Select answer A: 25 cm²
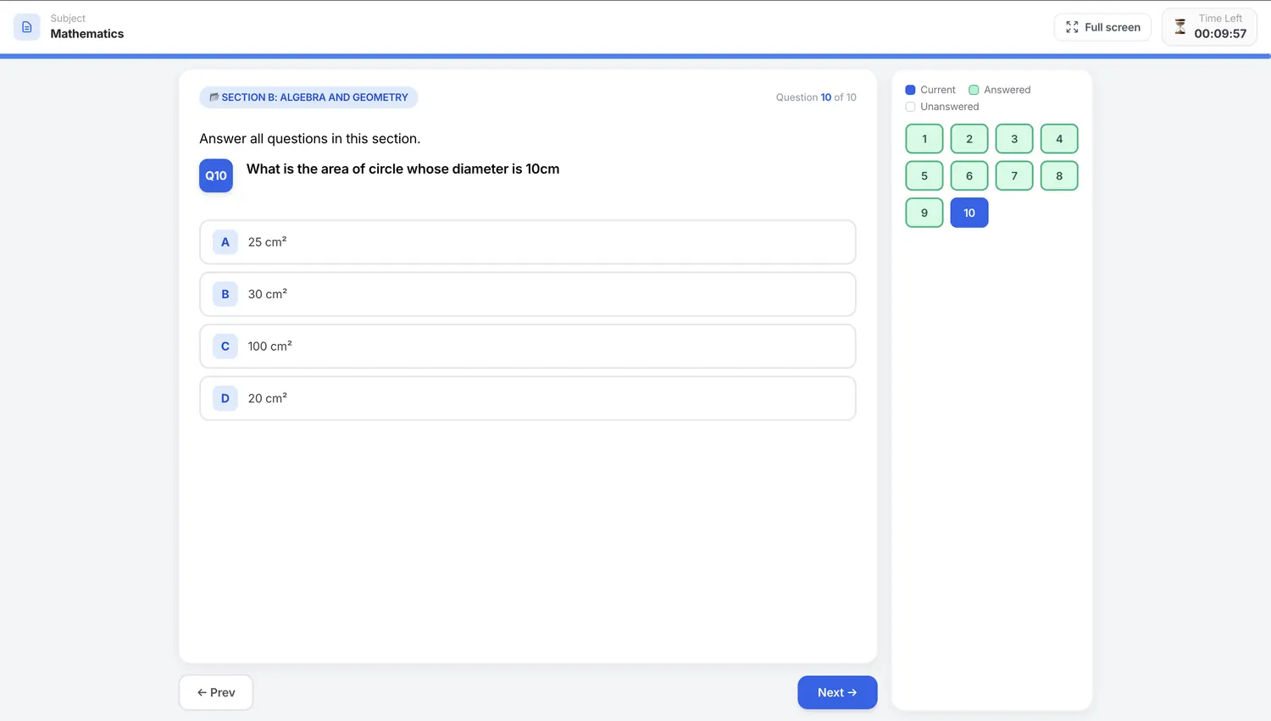The image size is (1271, 721). point(528,242)
